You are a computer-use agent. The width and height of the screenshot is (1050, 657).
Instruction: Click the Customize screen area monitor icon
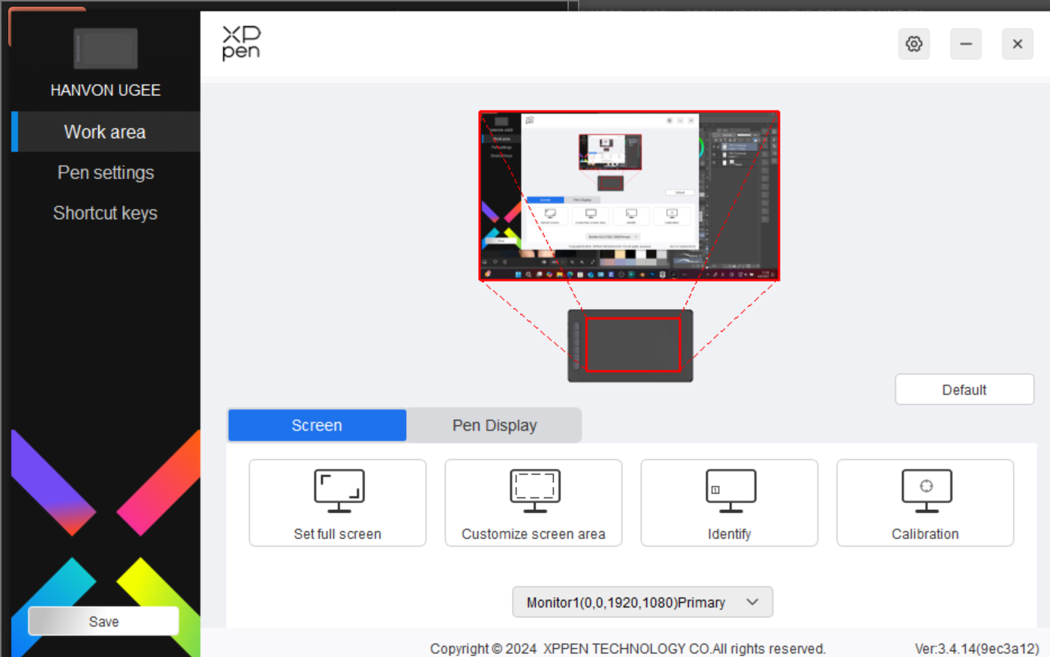(535, 490)
